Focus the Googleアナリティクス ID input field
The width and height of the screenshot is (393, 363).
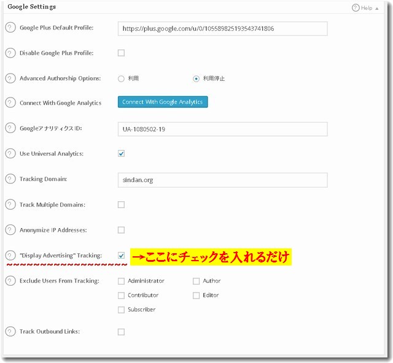(x=222, y=129)
